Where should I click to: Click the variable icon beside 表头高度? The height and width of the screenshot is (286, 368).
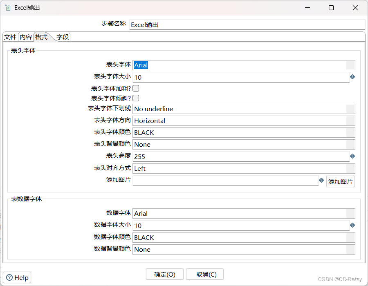point(352,156)
